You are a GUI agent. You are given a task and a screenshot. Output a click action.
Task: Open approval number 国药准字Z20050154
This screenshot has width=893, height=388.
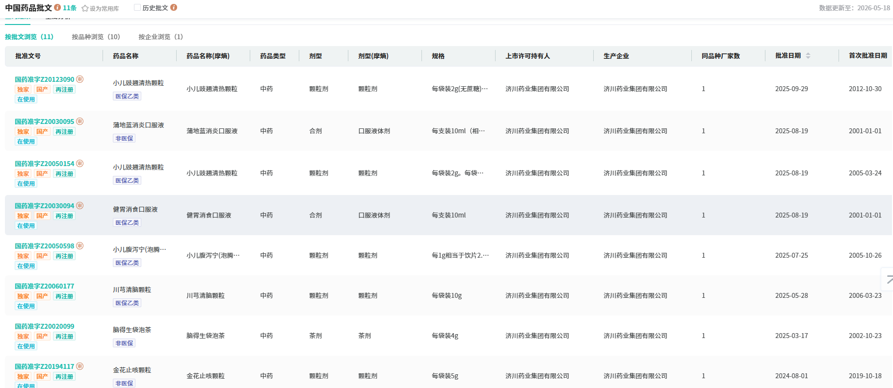[x=45, y=164]
